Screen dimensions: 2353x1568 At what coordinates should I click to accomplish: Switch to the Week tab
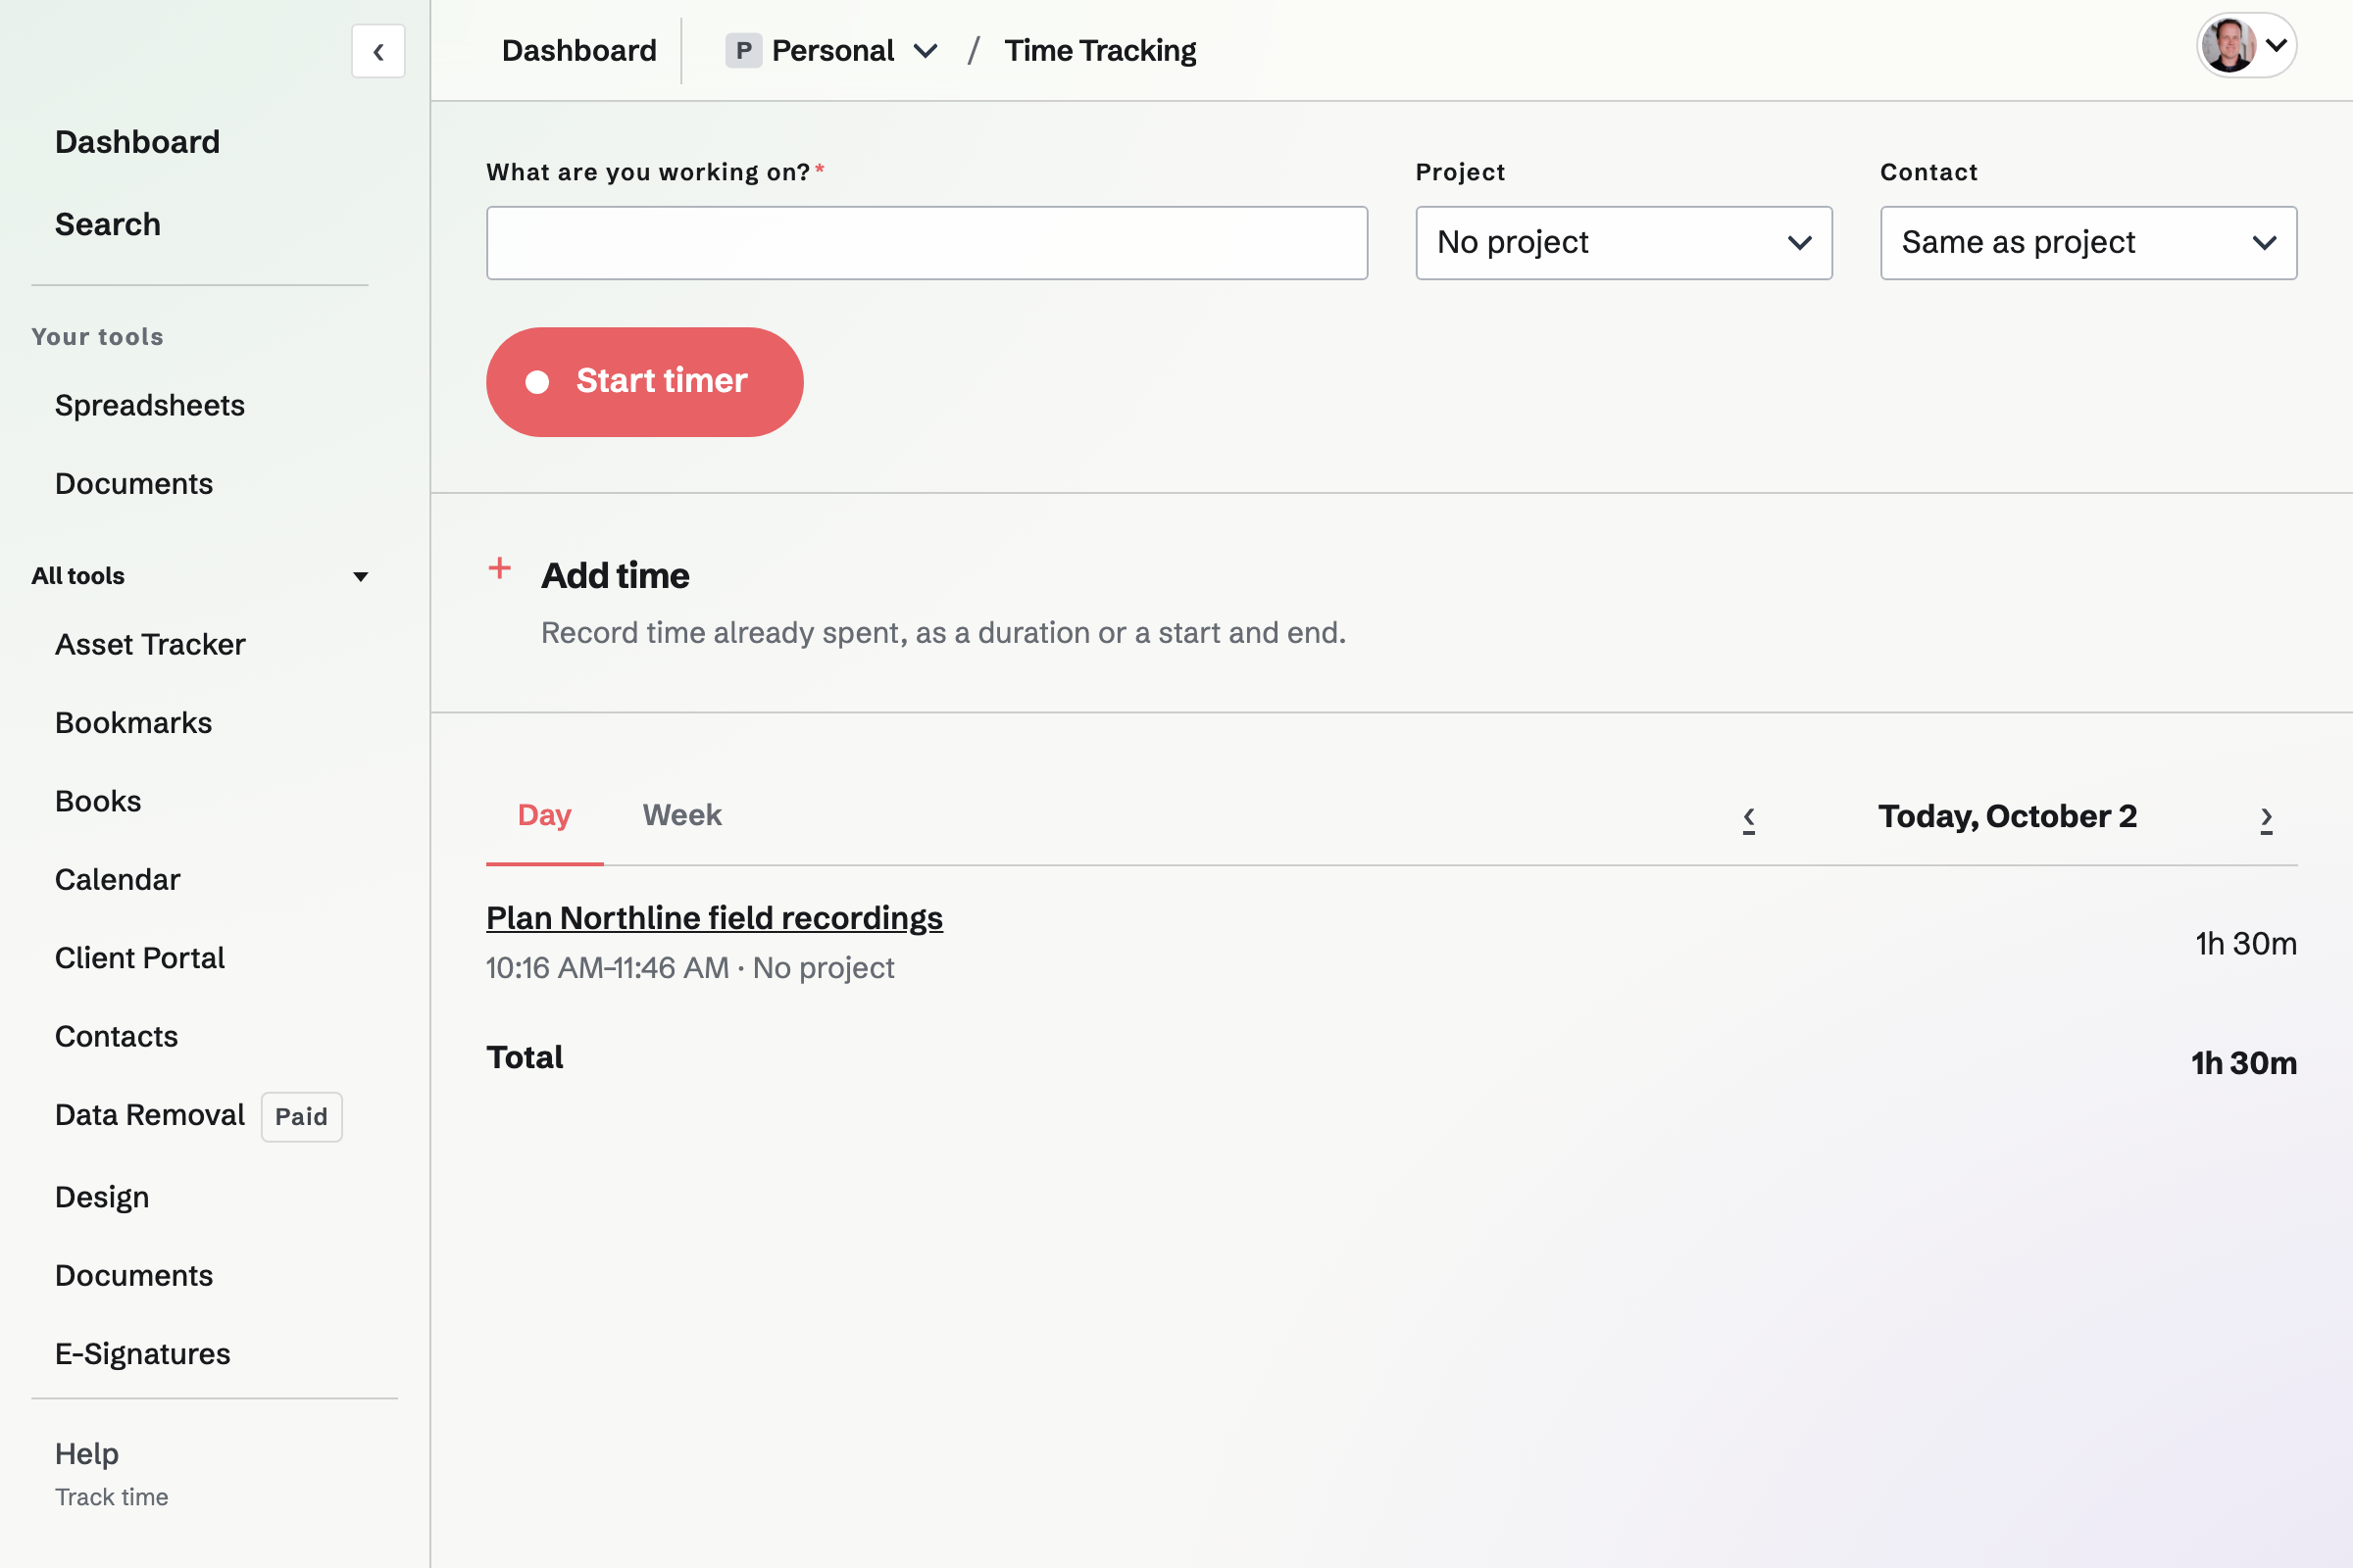[681, 815]
